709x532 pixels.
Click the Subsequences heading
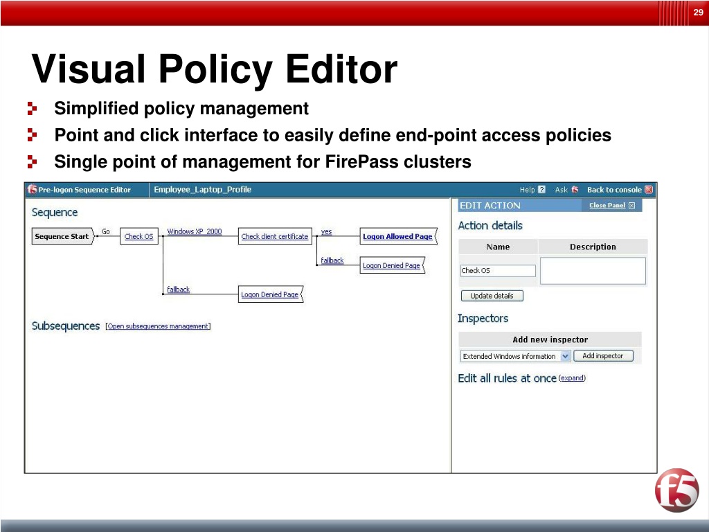tap(66, 326)
